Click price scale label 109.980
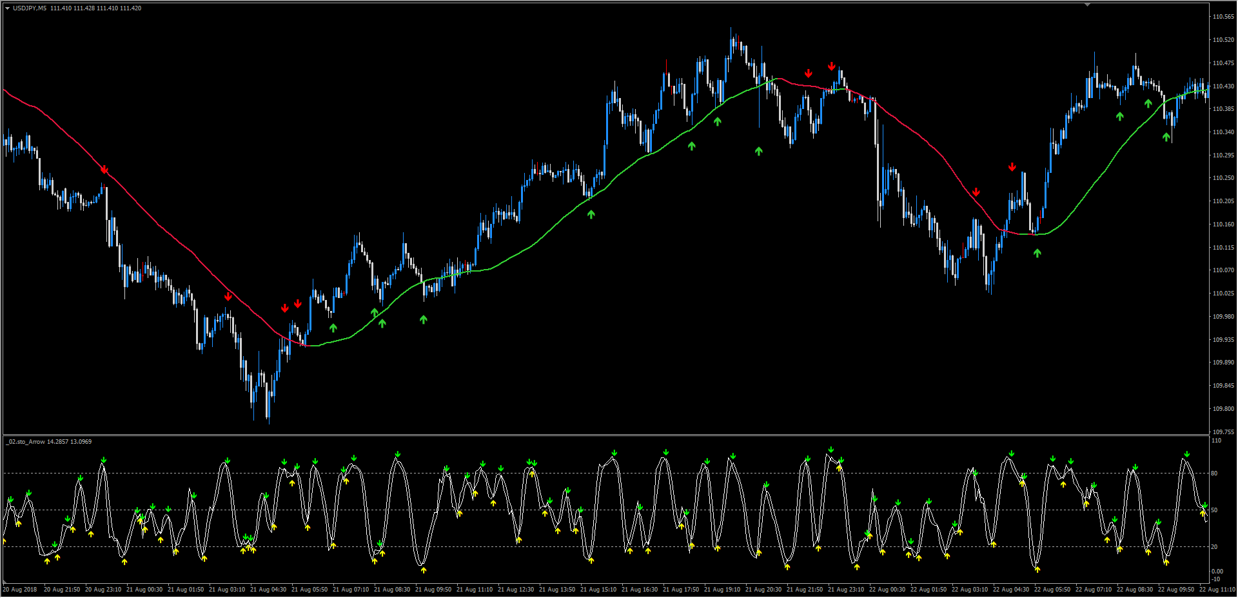The height and width of the screenshot is (598, 1238). pyautogui.click(x=1223, y=317)
